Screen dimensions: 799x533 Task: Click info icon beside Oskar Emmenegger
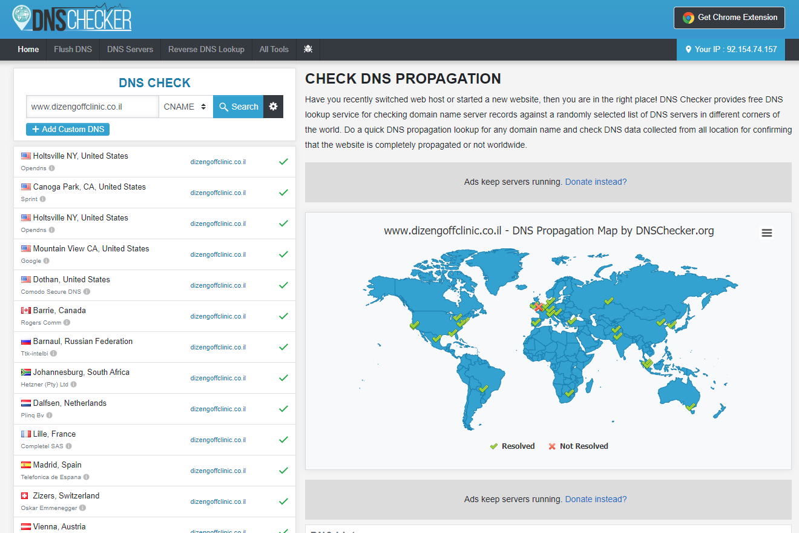pyautogui.click(x=82, y=508)
